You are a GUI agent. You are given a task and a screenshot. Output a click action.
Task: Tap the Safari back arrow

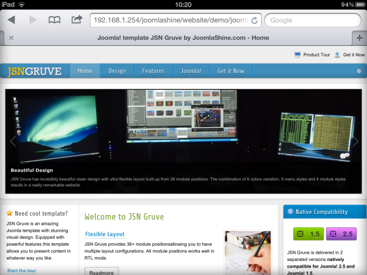pos(11,20)
